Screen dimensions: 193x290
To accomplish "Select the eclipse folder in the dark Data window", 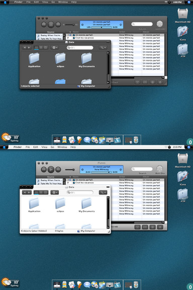I will click(x=60, y=60).
